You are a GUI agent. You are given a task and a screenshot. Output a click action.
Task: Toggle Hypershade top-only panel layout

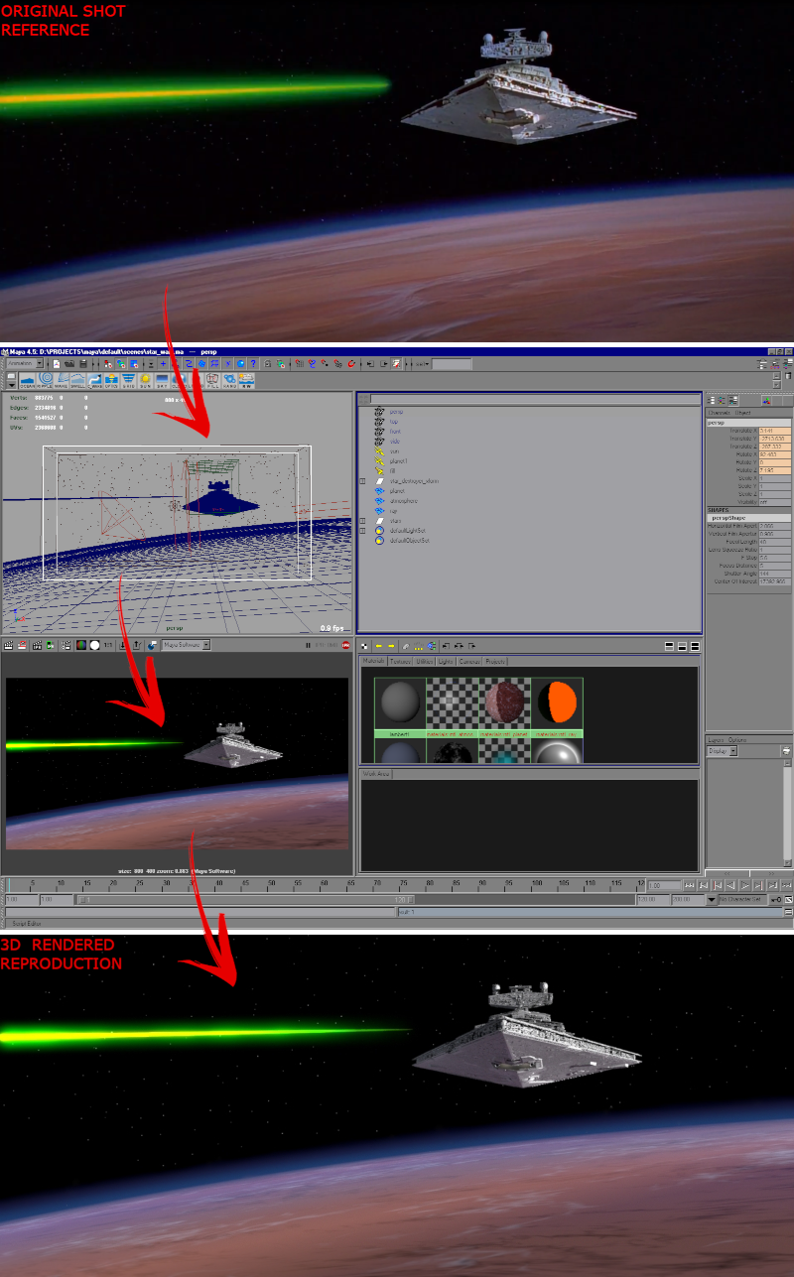coord(669,646)
